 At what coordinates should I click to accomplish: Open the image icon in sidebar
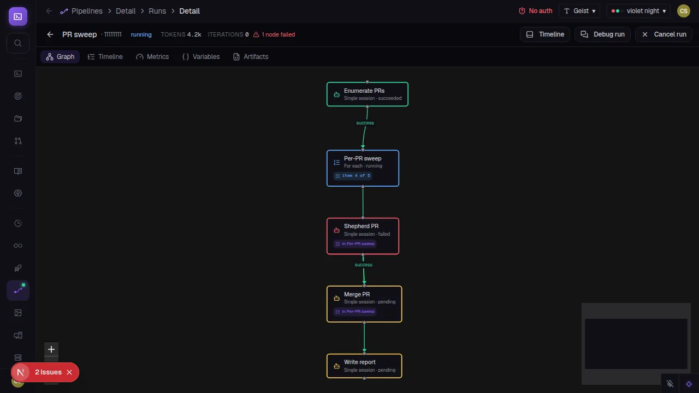[x=18, y=313]
